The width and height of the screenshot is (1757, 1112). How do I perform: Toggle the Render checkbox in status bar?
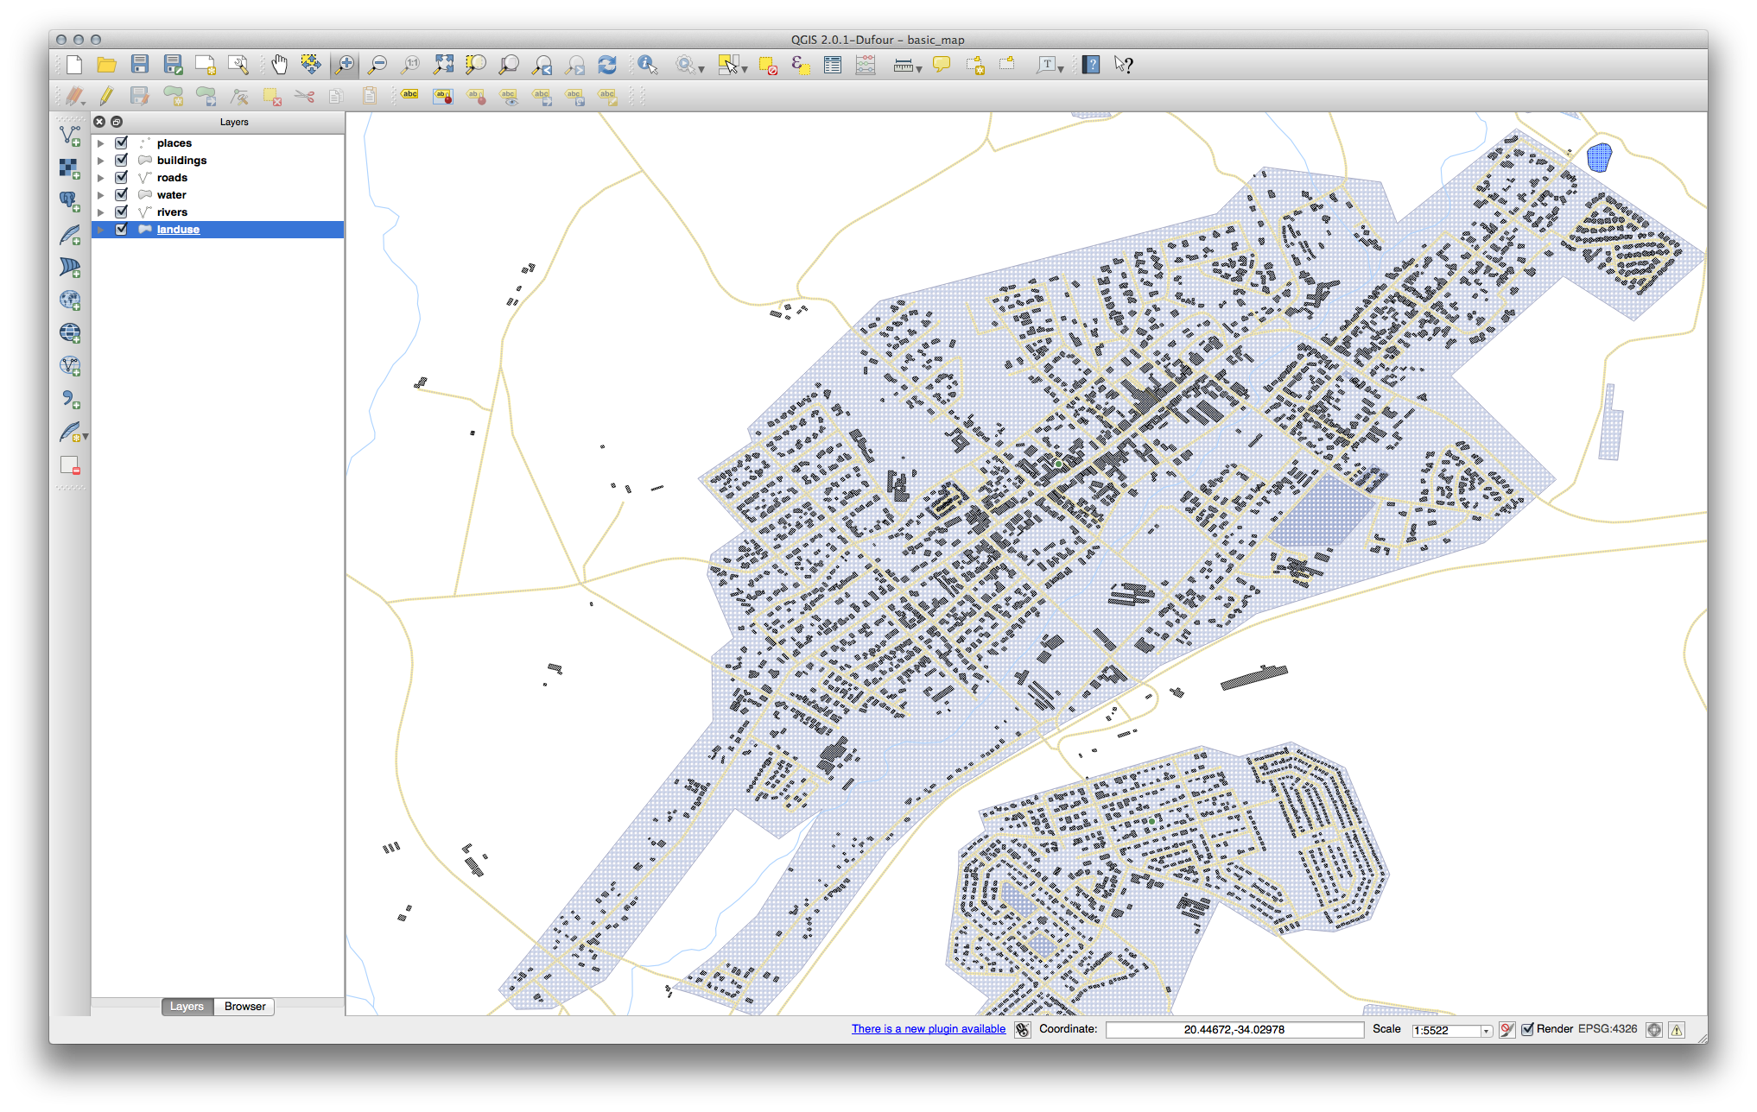pyautogui.click(x=1527, y=1029)
